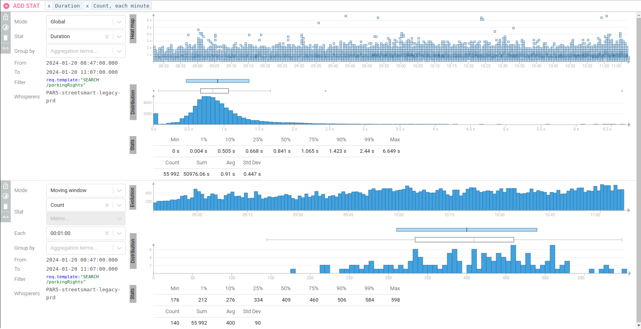
Task: Clear the 00:01:00 Each value X
Action: click(107, 233)
